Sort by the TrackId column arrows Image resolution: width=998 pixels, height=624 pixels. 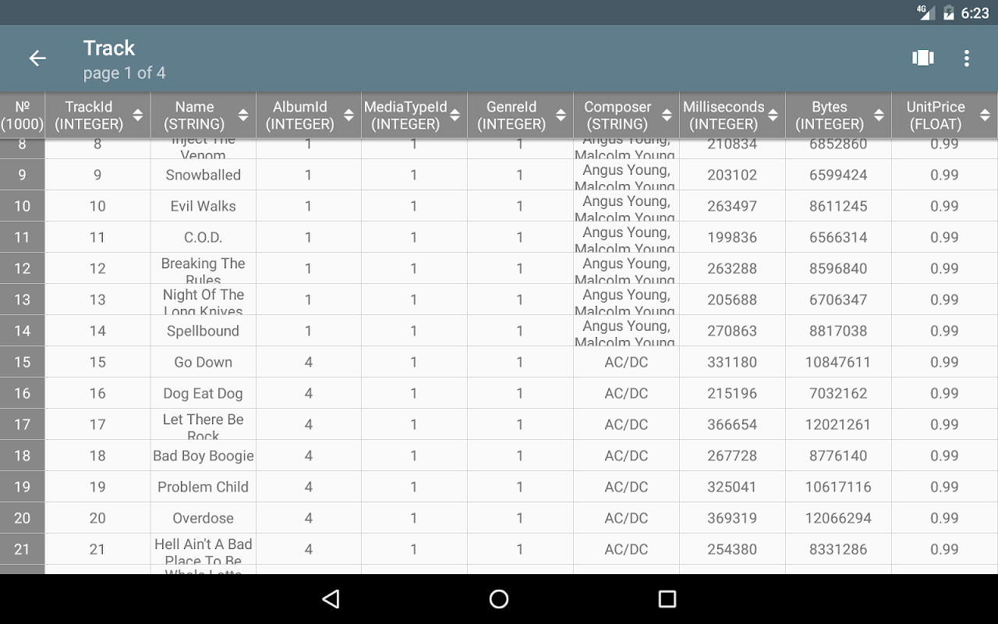tap(138, 115)
